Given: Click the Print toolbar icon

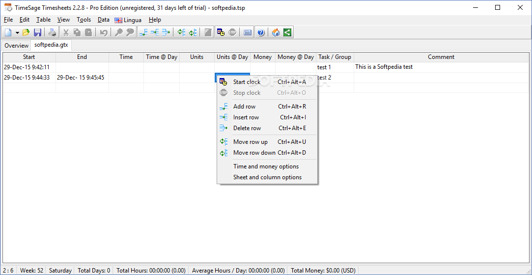Looking at the screenshot, I should coord(52,32).
